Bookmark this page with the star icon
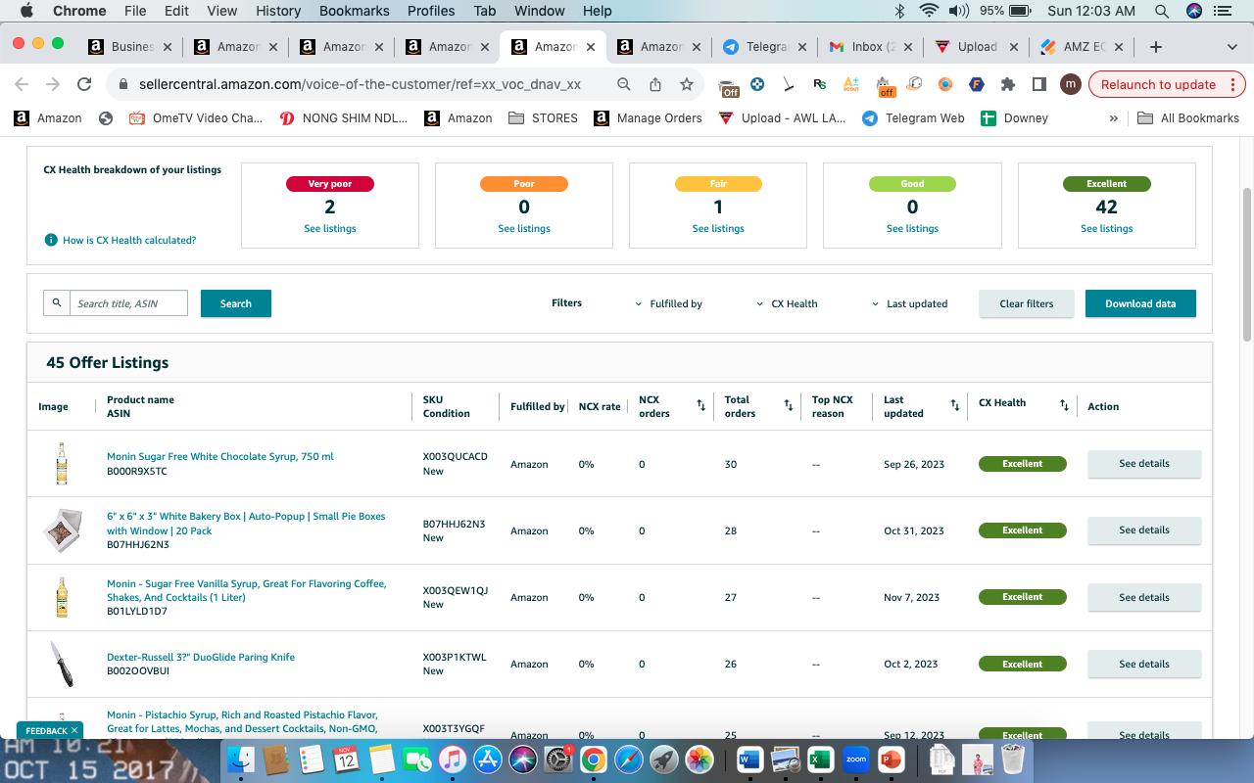This screenshot has height=783, width=1254. (x=687, y=84)
